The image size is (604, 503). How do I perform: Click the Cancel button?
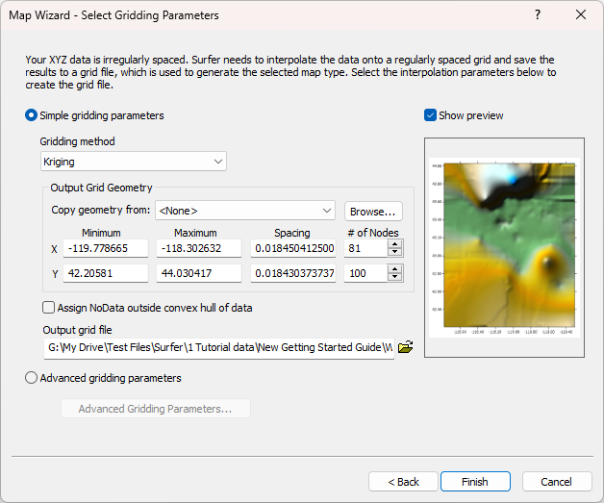557,482
